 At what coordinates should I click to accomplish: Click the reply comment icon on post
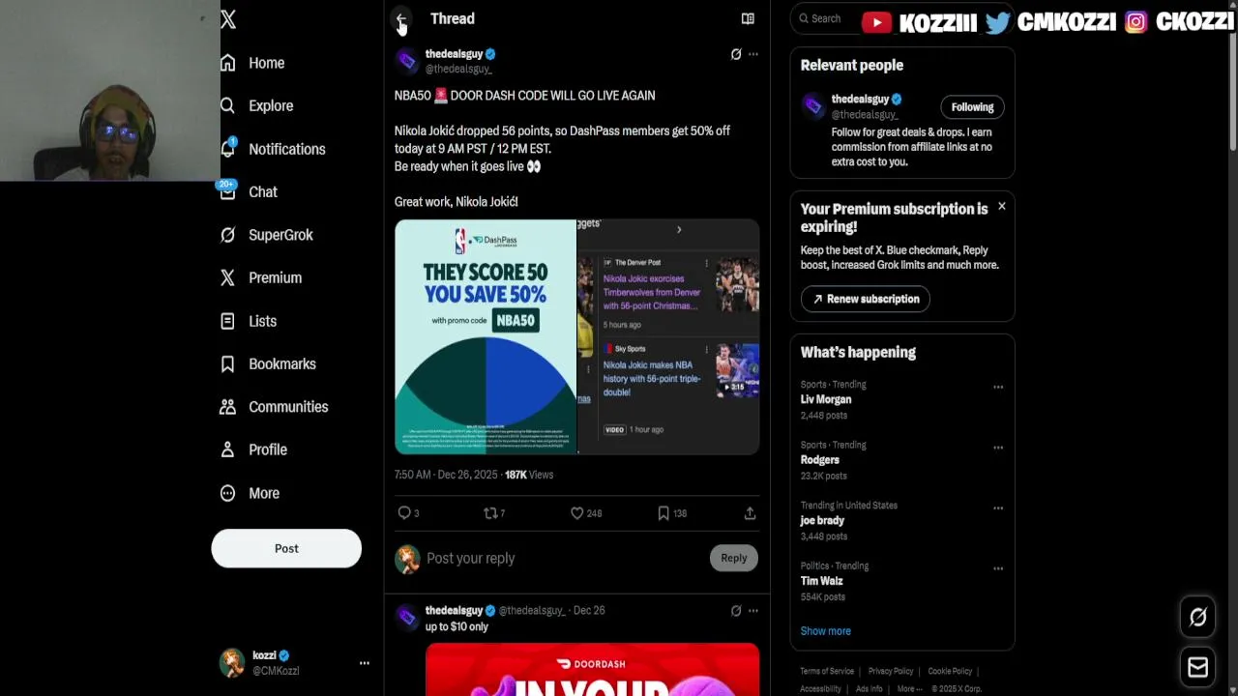(x=404, y=513)
